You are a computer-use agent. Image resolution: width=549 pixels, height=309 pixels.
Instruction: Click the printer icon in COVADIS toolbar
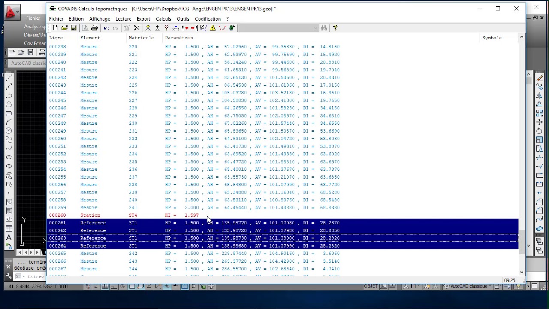point(94,28)
